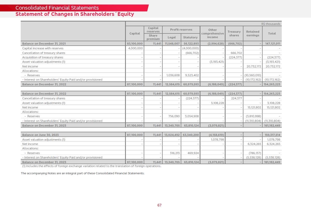The height and width of the screenshot is (208, 311).
Task: Select the Other comprehensive income header
Action: [x=212, y=33]
